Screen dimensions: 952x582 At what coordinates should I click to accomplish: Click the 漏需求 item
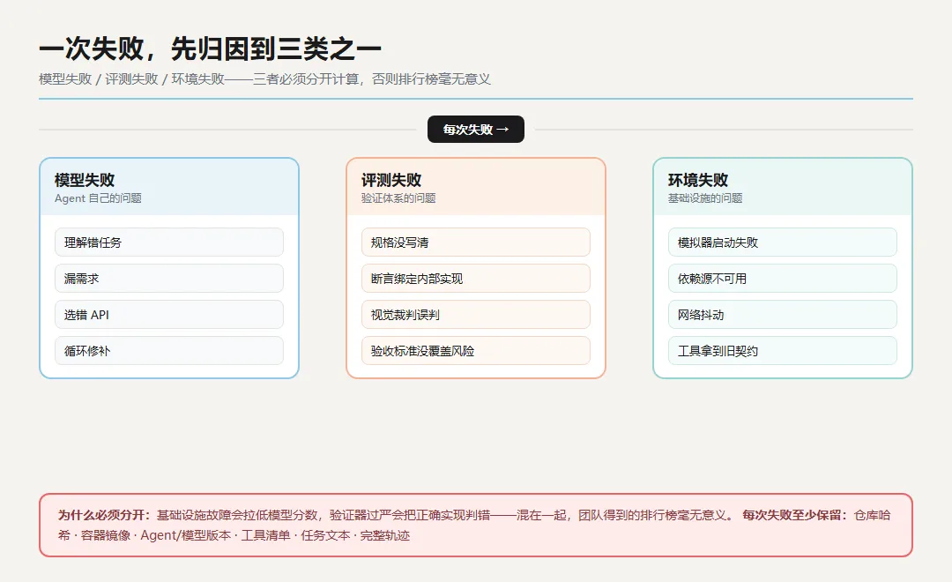tap(168, 279)
